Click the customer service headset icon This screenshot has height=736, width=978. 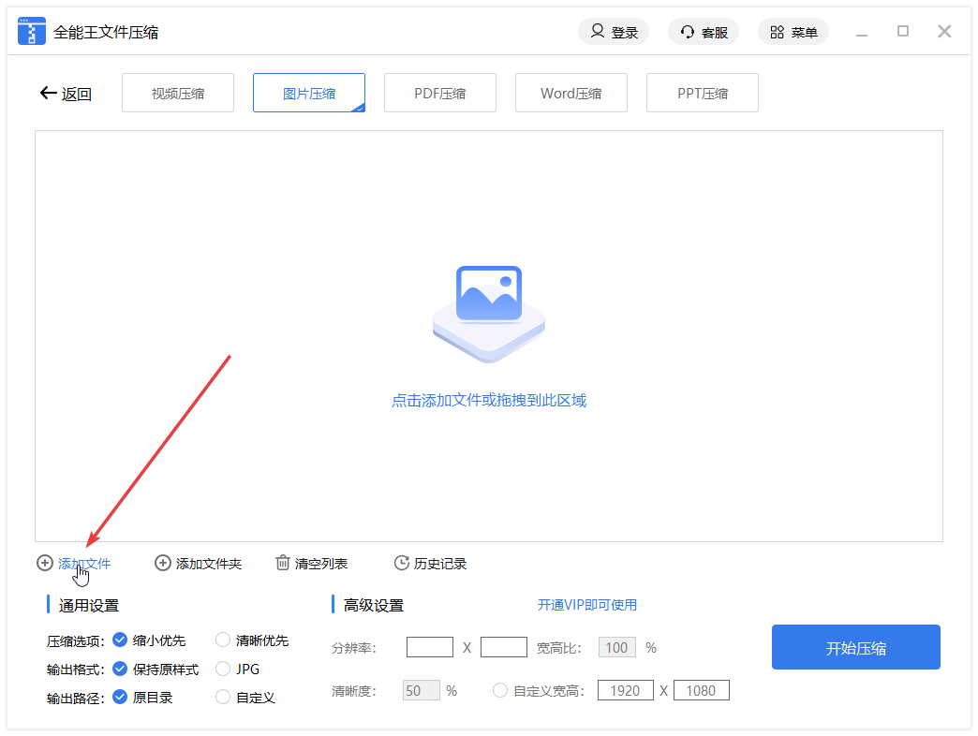pyautogui.click(x=688, y=32)
